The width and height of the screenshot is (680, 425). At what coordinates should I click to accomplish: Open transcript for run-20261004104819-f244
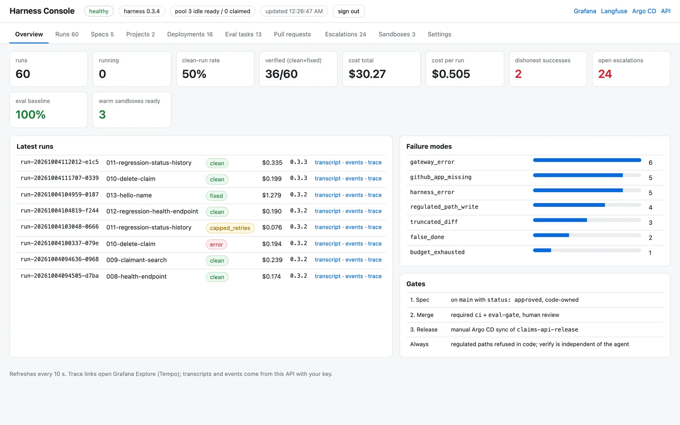pos(328,211)
